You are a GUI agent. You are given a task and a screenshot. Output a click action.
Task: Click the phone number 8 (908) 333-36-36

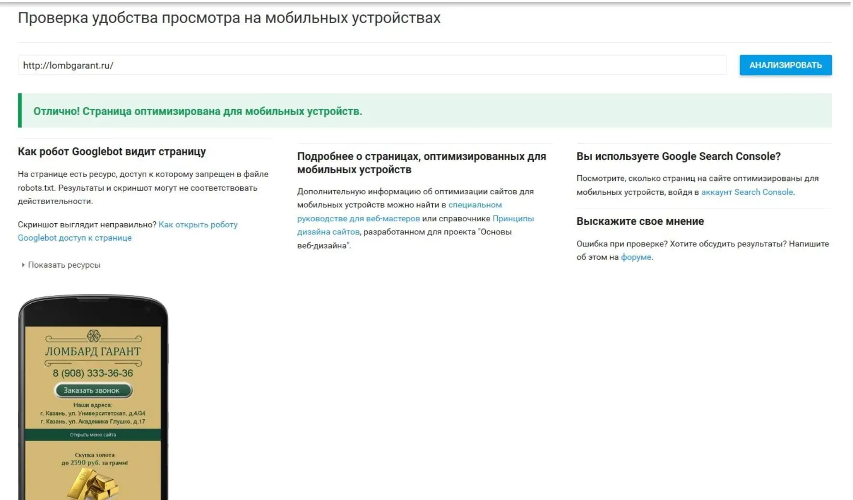pyautogui.click(x=93, y=373)
